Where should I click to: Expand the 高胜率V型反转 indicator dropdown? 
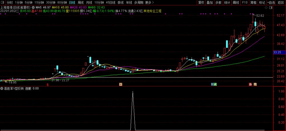click(2, 89)
